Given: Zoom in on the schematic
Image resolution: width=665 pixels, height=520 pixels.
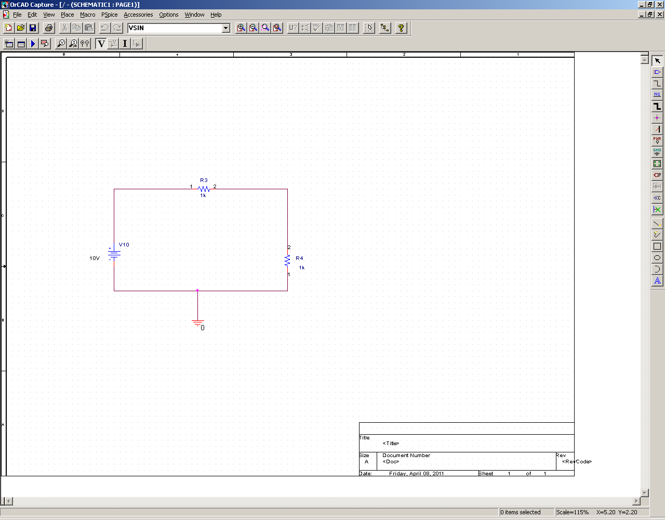Looking at the screenshot, I should [x=241, y=28].
